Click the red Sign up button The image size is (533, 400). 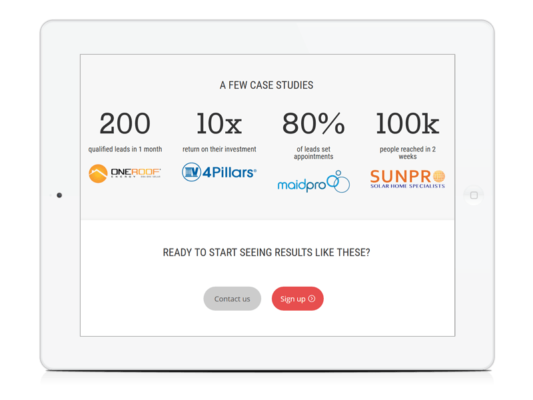tap(297, 299)
